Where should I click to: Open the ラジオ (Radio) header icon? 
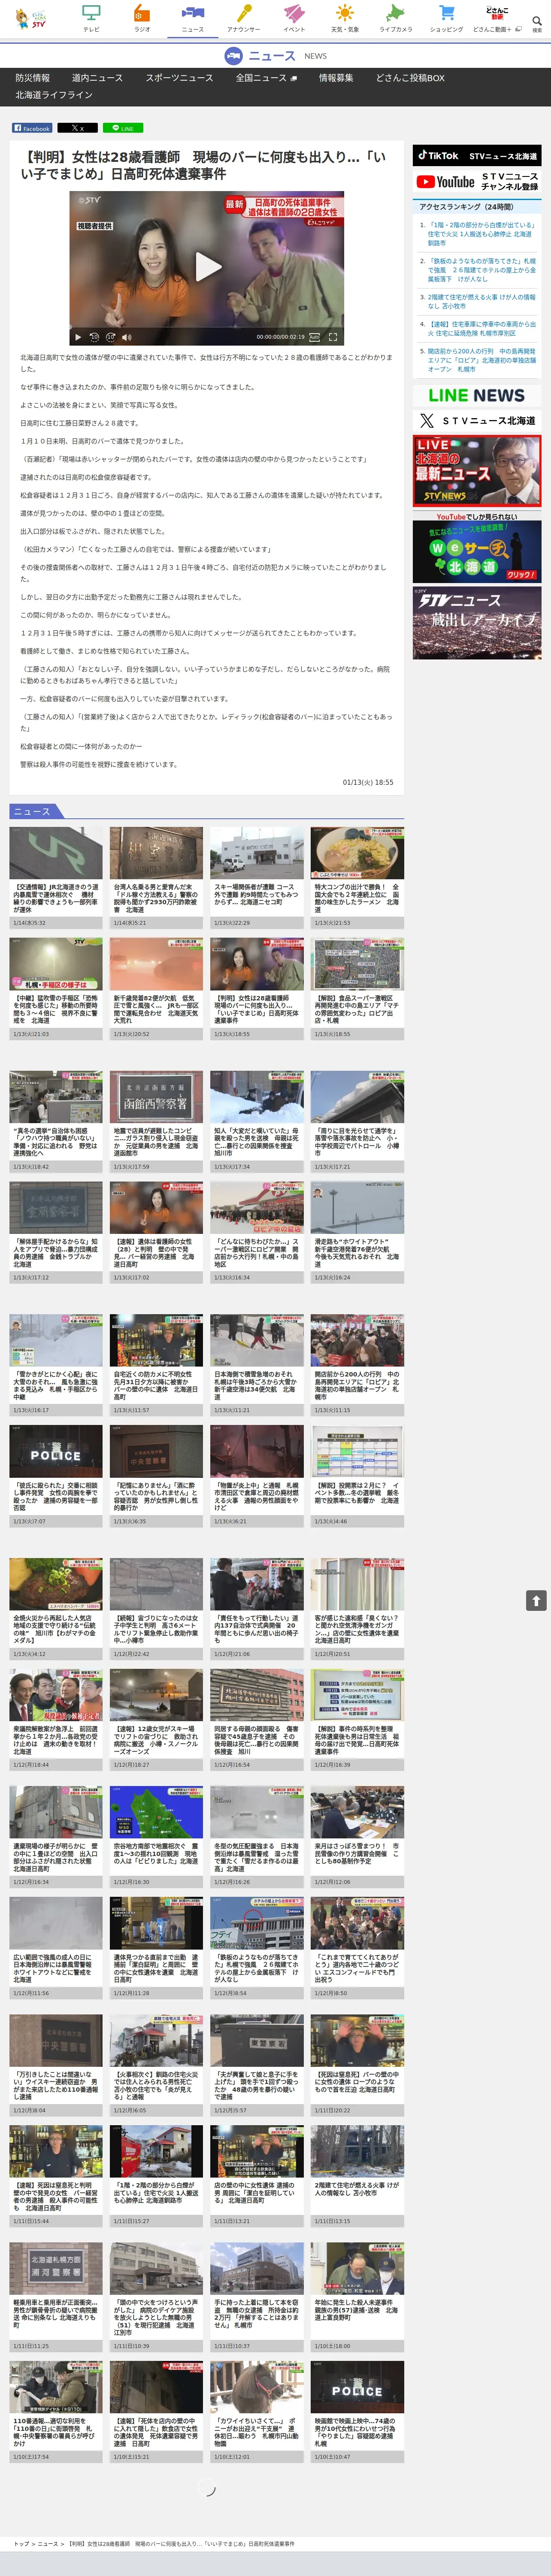coord(142,18)
